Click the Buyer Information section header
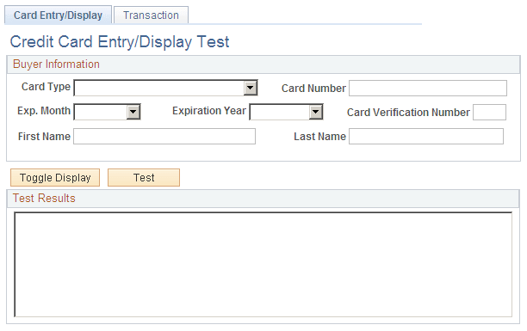Screen dimensions: 527x331 pos(263,64)
